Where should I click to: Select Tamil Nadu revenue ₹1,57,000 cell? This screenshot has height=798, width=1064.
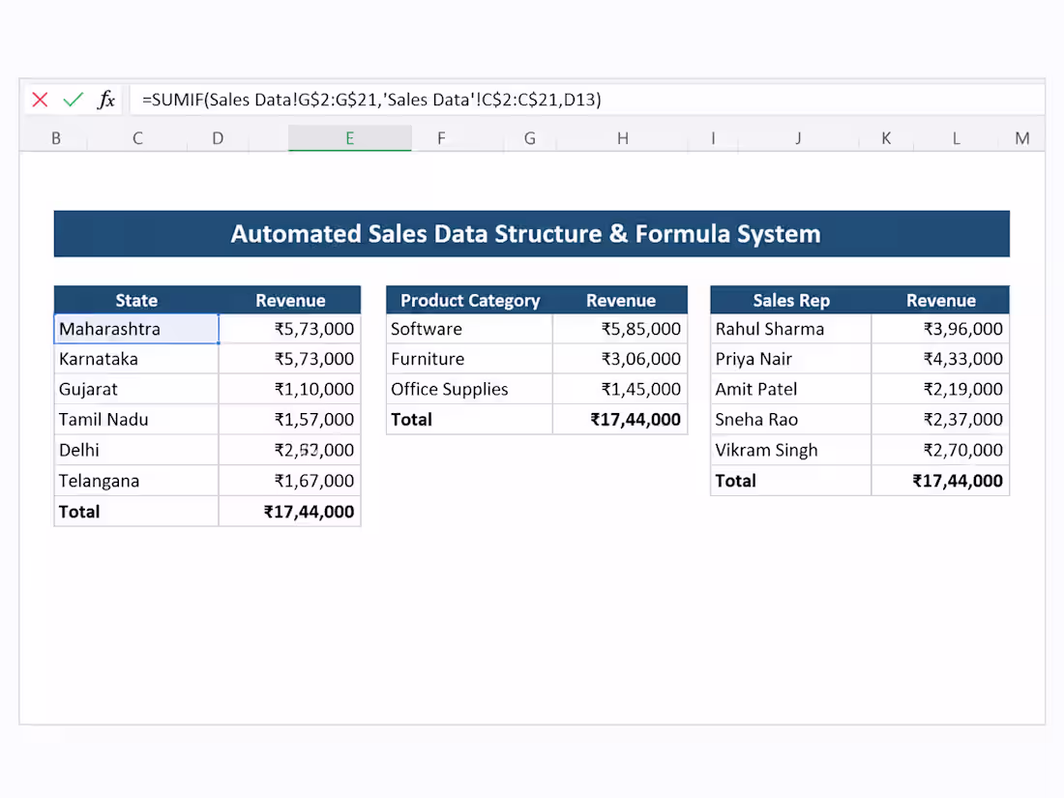click(x=290, y=420)
